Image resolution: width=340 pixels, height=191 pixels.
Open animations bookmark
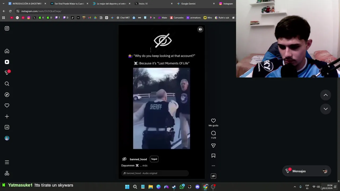[194, 18]
